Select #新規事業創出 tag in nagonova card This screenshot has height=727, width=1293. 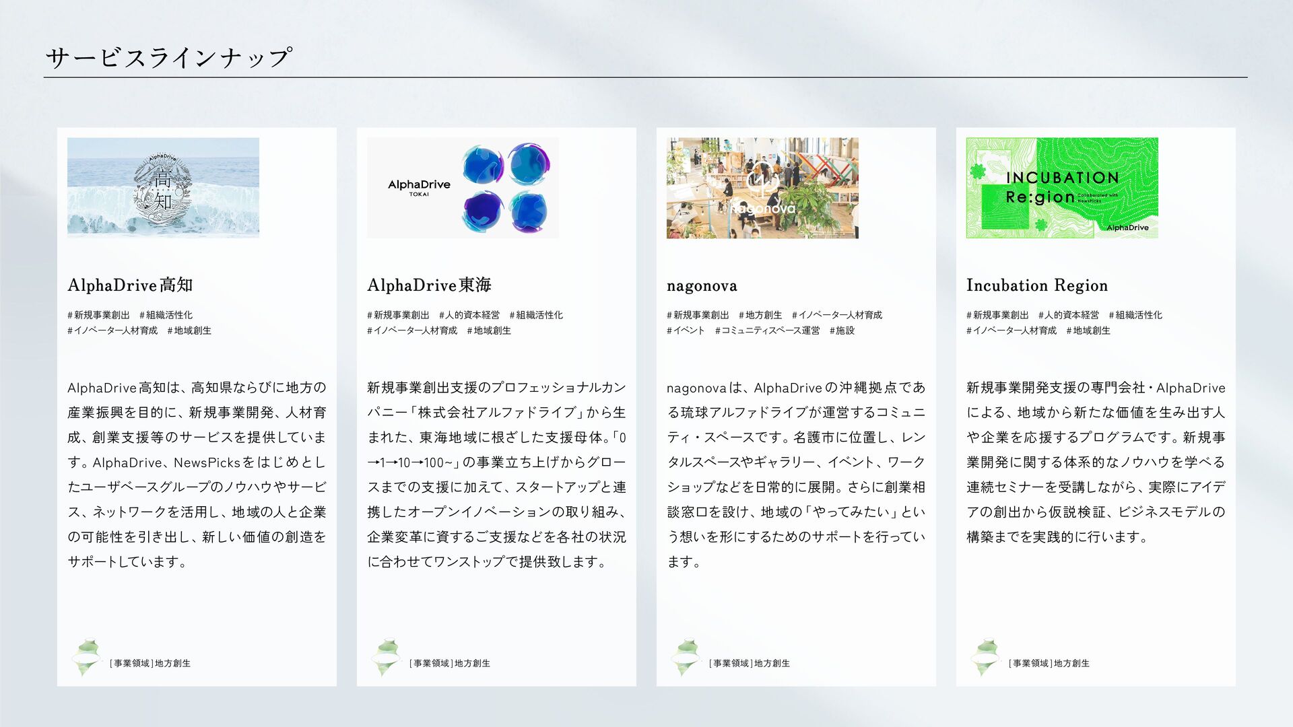pyautogui.click(x=698, y=315)
